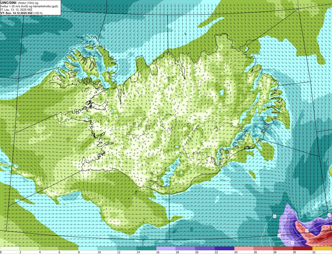The width and height of the screenshot is (332, 254).
Task: Pick the pale cyan 8–10 m/s swatch
Action: (88, 248)
